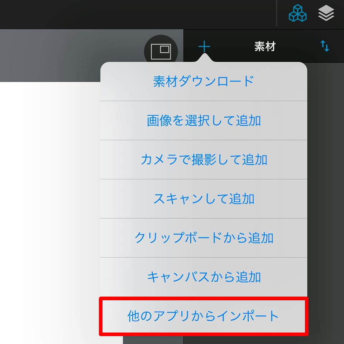Open the Layers panel stack icon
344x344 pixels.
[x=326, y=13]
